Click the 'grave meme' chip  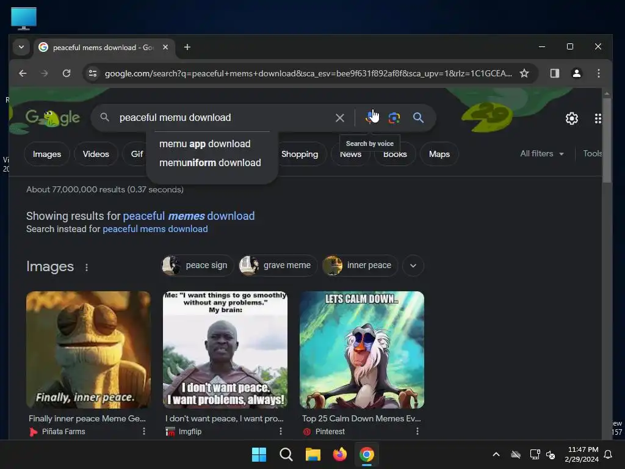(x=278, y=266)
